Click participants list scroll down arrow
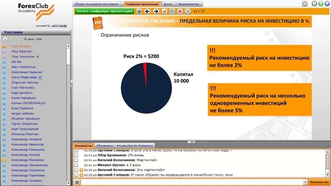The height and width of the screenshot is (186, 331). tap(68, 183)
